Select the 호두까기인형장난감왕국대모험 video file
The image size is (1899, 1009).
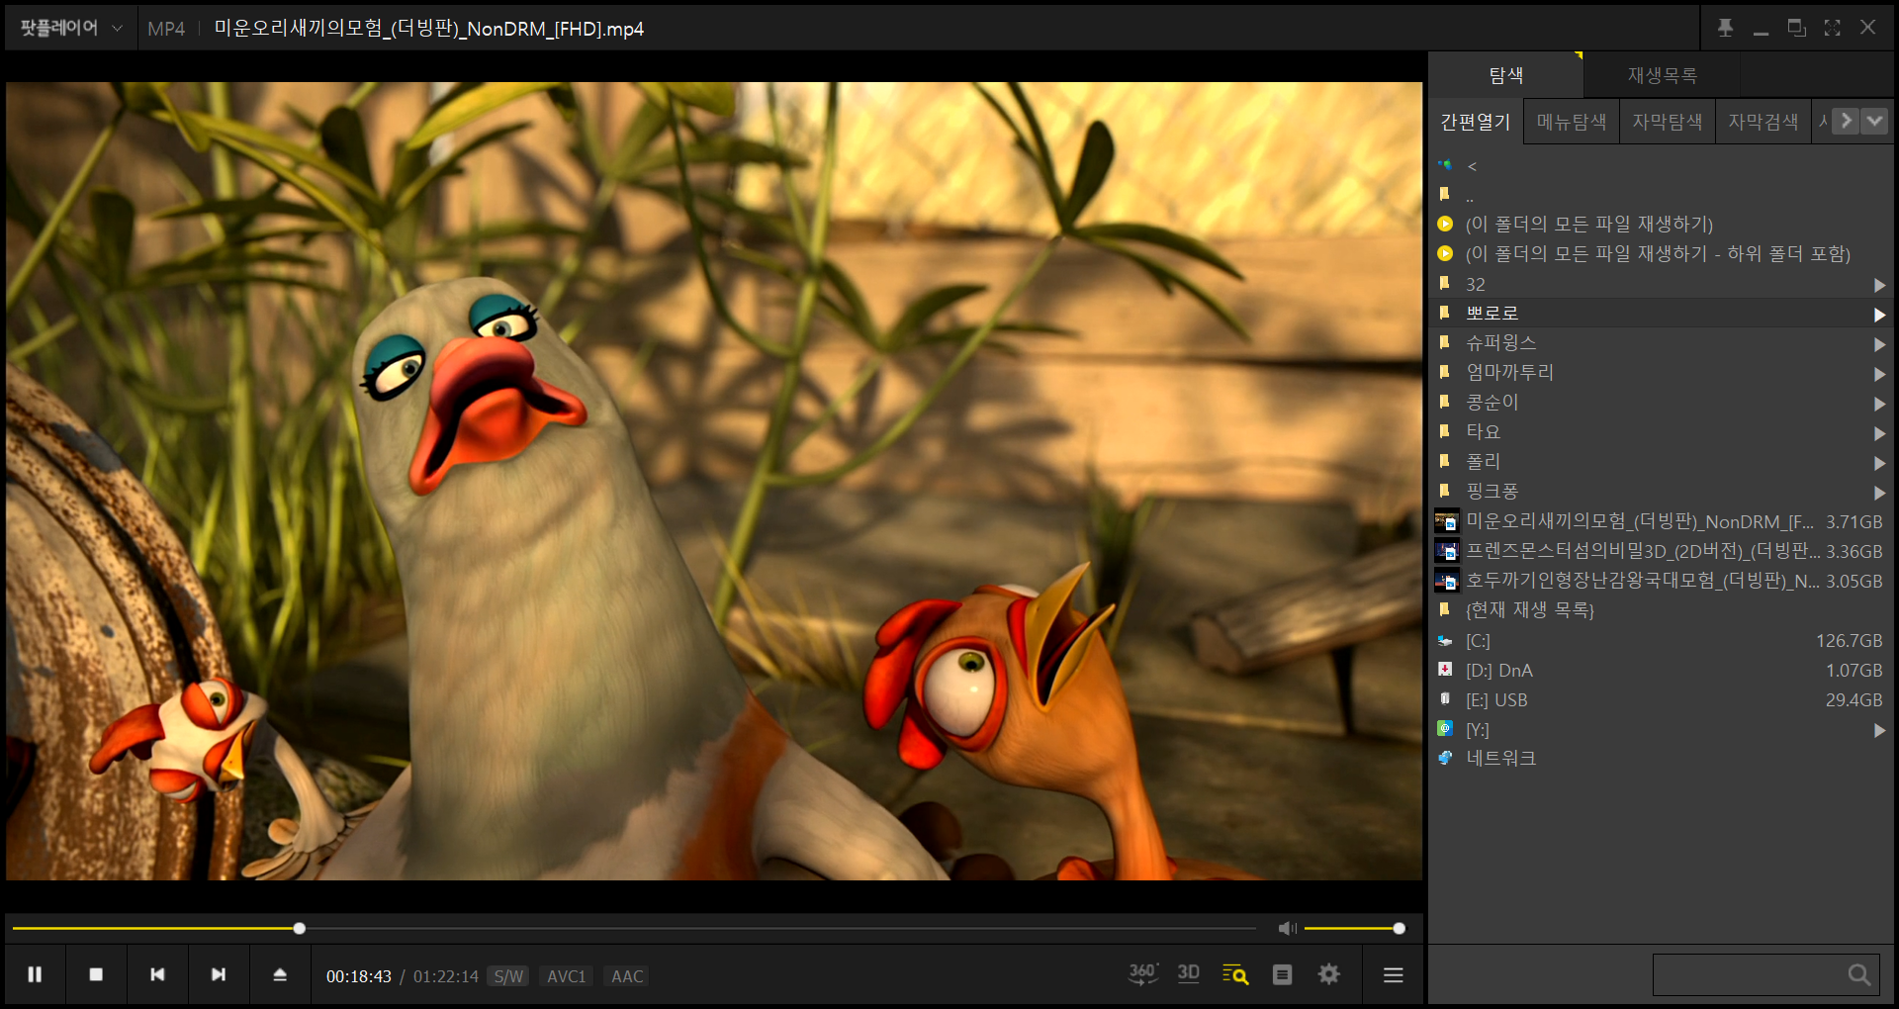pos(1662,581)
